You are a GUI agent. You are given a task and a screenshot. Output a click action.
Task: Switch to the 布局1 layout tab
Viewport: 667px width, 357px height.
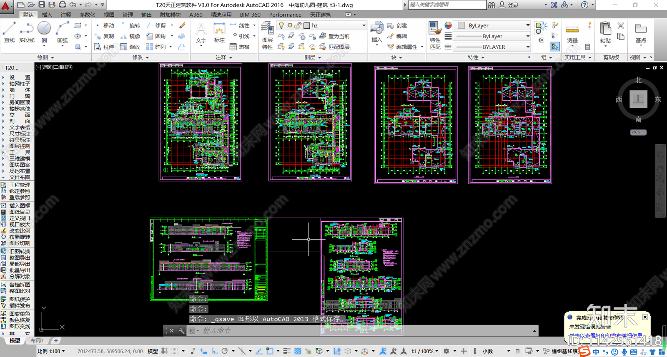click(x=37, y=340)
